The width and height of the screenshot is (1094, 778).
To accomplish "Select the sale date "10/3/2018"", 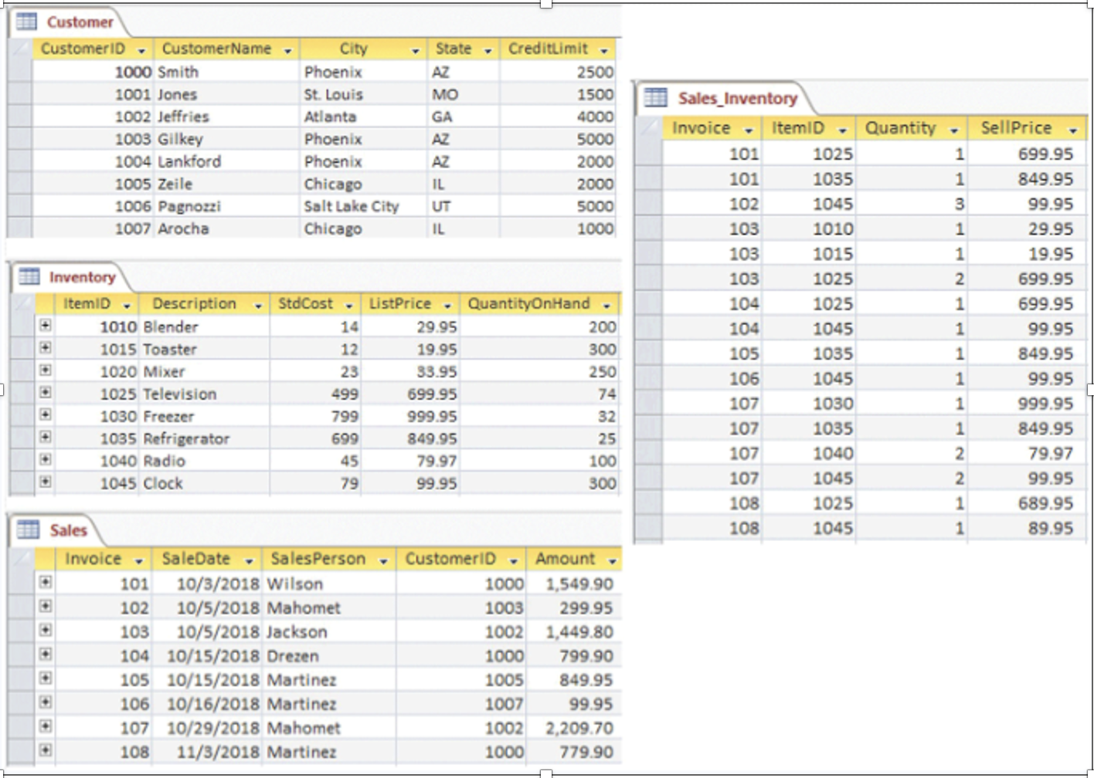I will click(x=207, y=583).
